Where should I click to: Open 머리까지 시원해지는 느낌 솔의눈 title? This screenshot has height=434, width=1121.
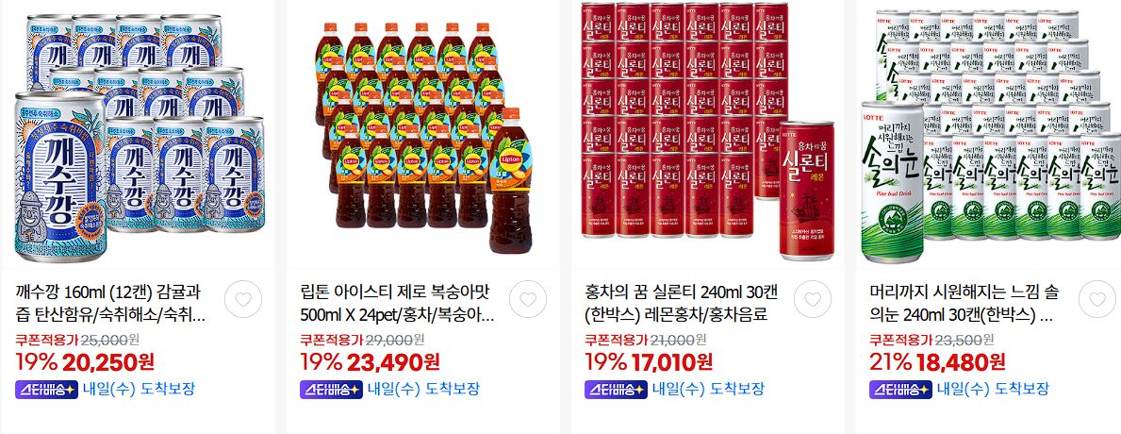(x=964, y=303)
